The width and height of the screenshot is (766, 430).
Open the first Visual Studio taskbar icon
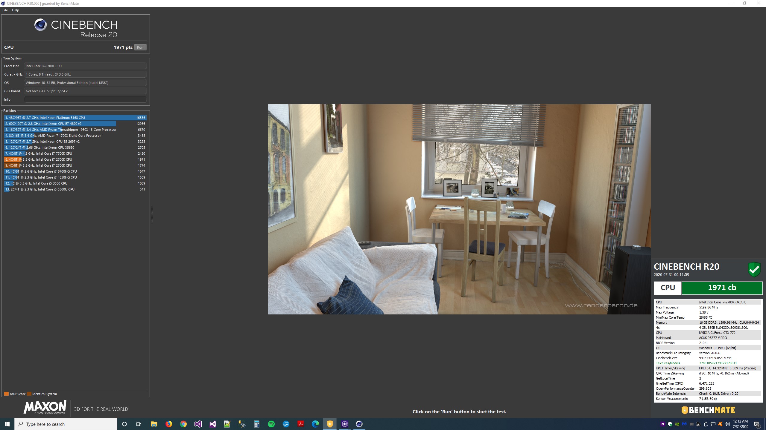pyautogui.click(x=198, y=424)
